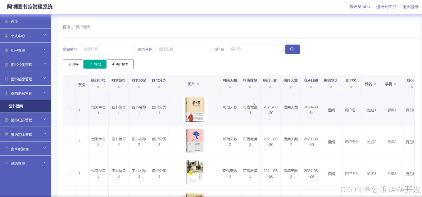Click the 退出登录 link

[411, 7]
